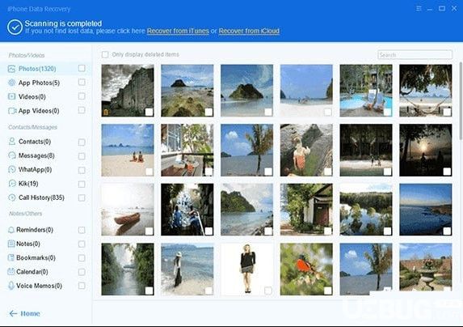Screen dimensions: 463x327
Task: Click the Search input field
Action: point(415,55)
